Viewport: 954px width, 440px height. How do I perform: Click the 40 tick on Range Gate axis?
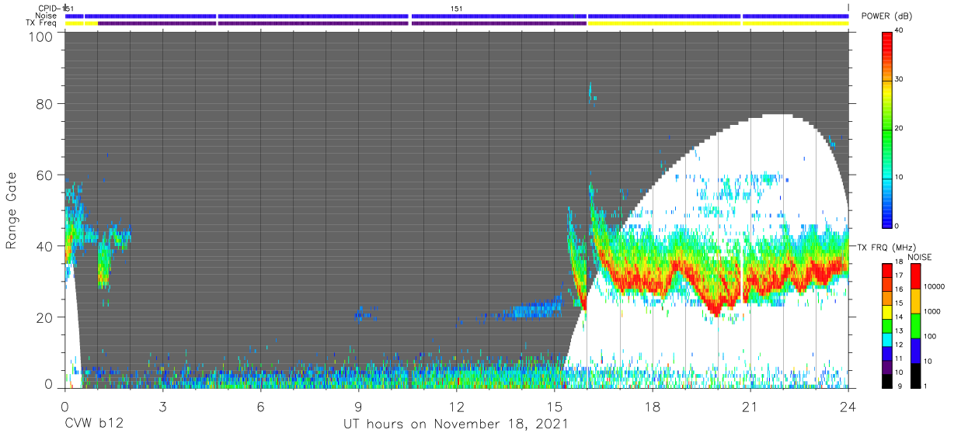click(44, 246)
